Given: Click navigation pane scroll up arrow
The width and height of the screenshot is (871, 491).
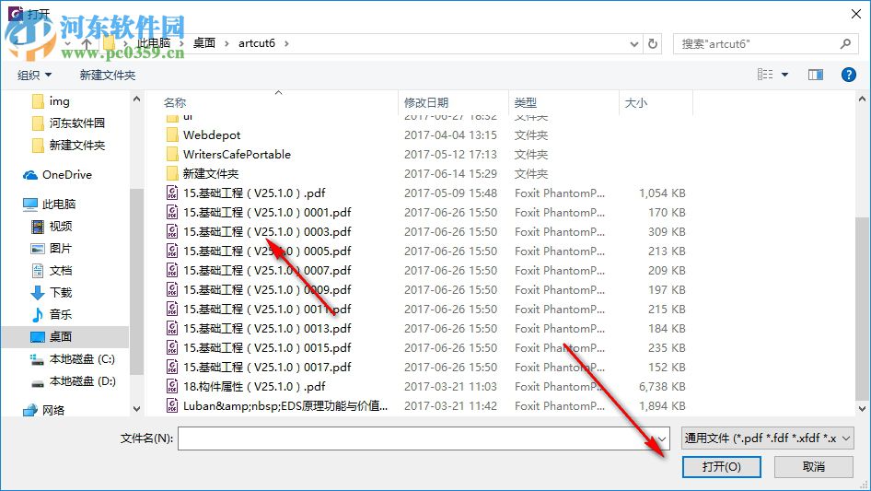Looking at the screenshot, I should coord(136,99).
